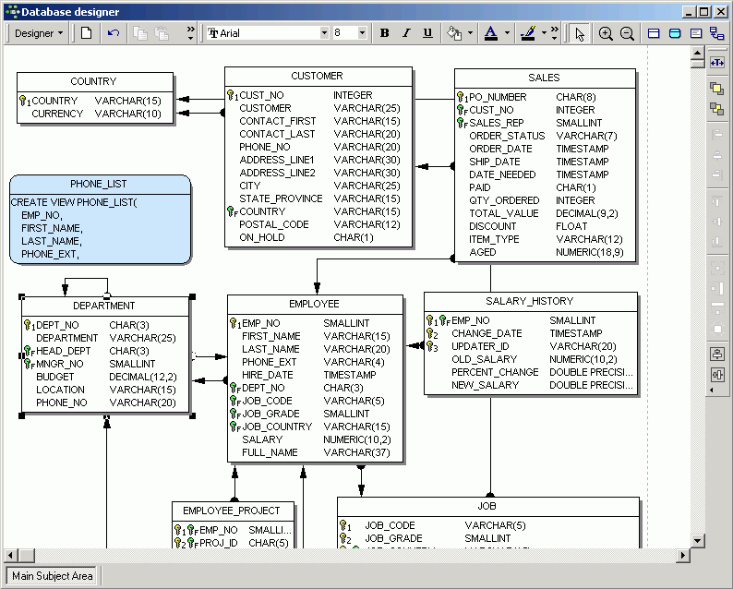The width and height of the screenshot is (733, 589).
Task: Click the font color A swatch
Action: click(x=491, y=33)
